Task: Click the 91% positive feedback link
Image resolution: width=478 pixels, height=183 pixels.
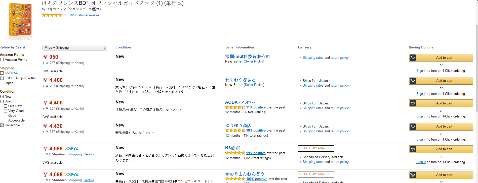Action: tap(256, 107)
